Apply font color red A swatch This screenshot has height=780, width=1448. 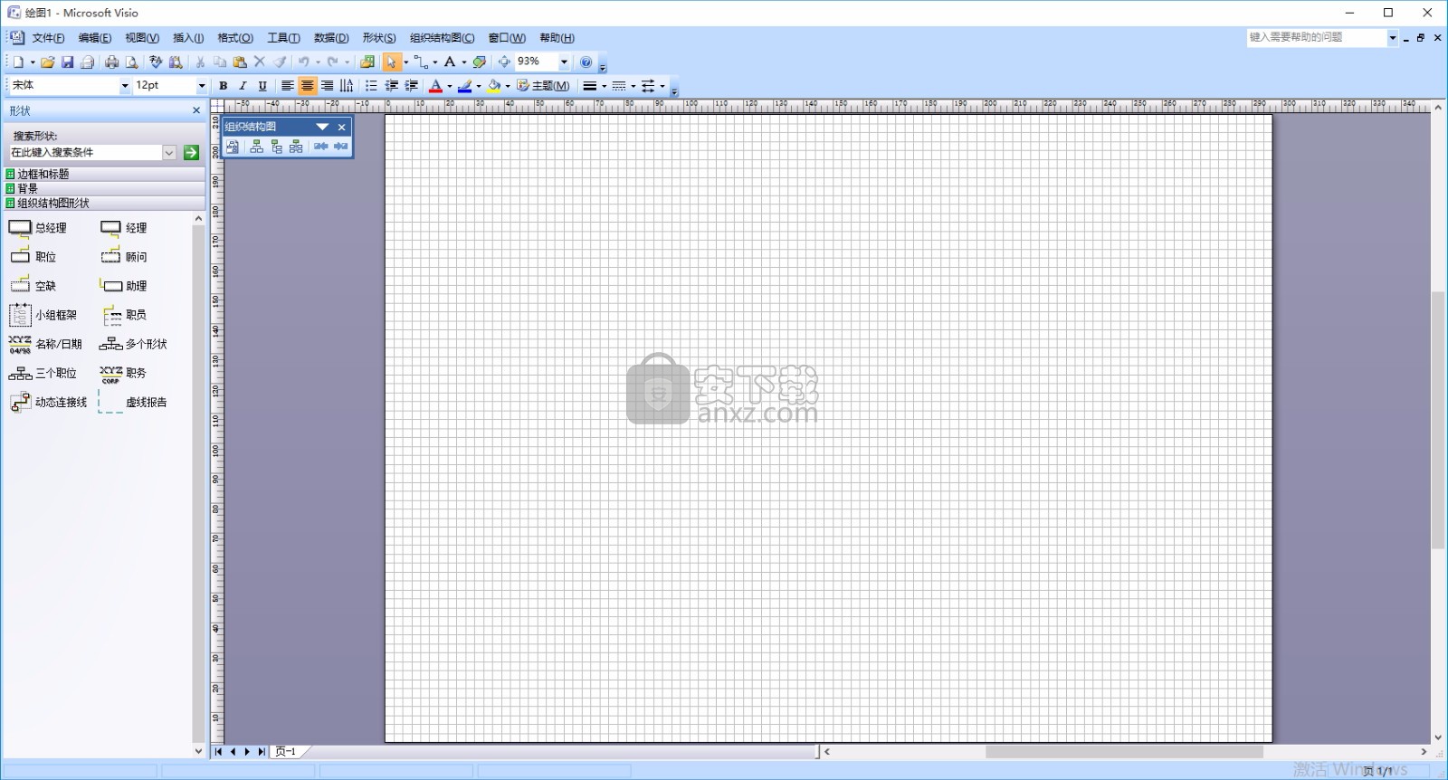(435, 86)
